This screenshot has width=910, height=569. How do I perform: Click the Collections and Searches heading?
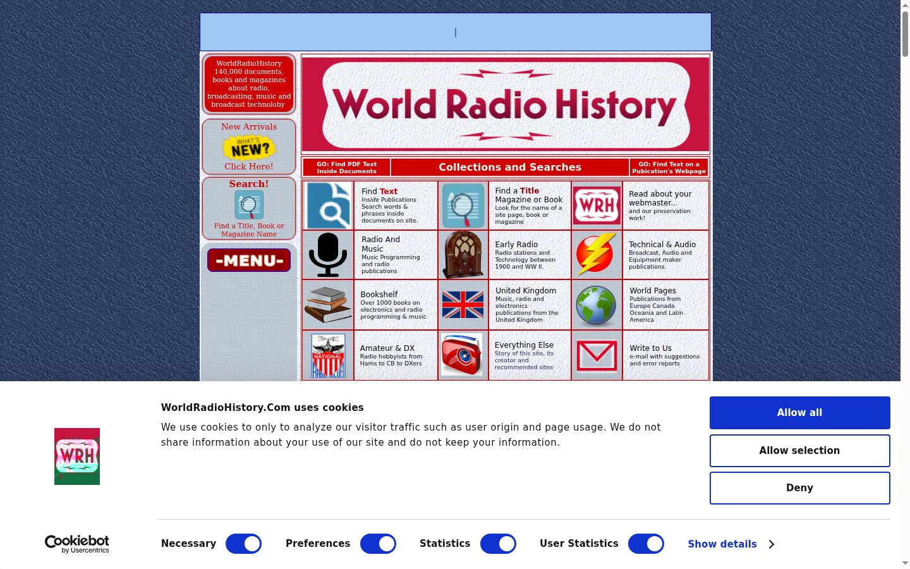tap(510, 168)
